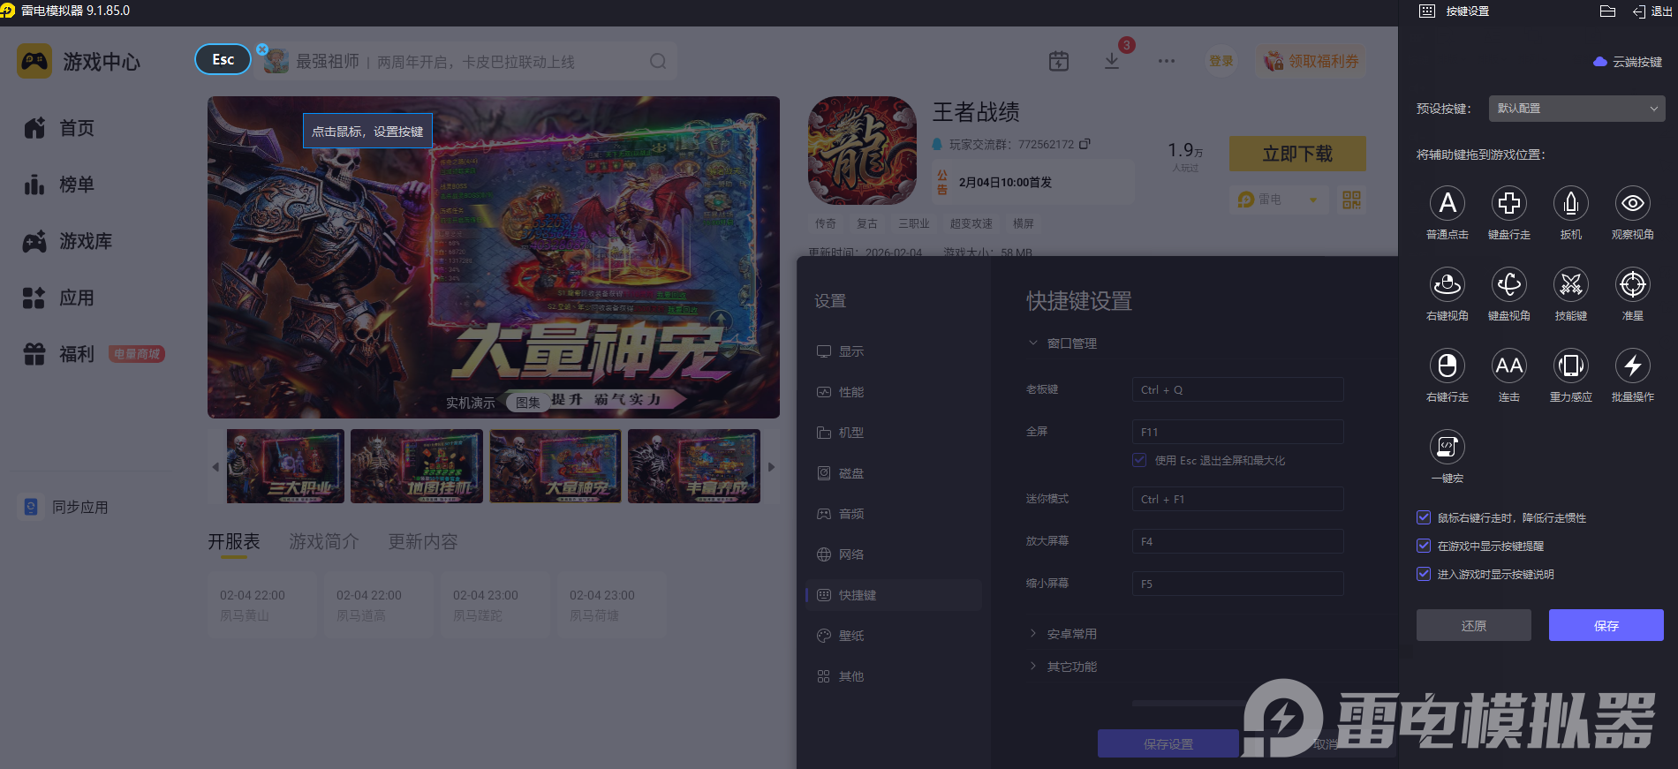The width and height of the screenshot is (1678, 769).
Task: Show next screenshot thumbnails arrow
Action: pyautogui.click(x=771, y=467)
